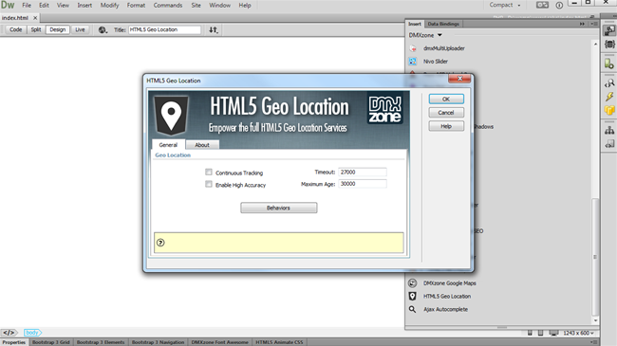Image resolution: width=617 pixels, height=346 pixels.
Task: Click the Help button in dialog
Action: [x=446, y=126]
